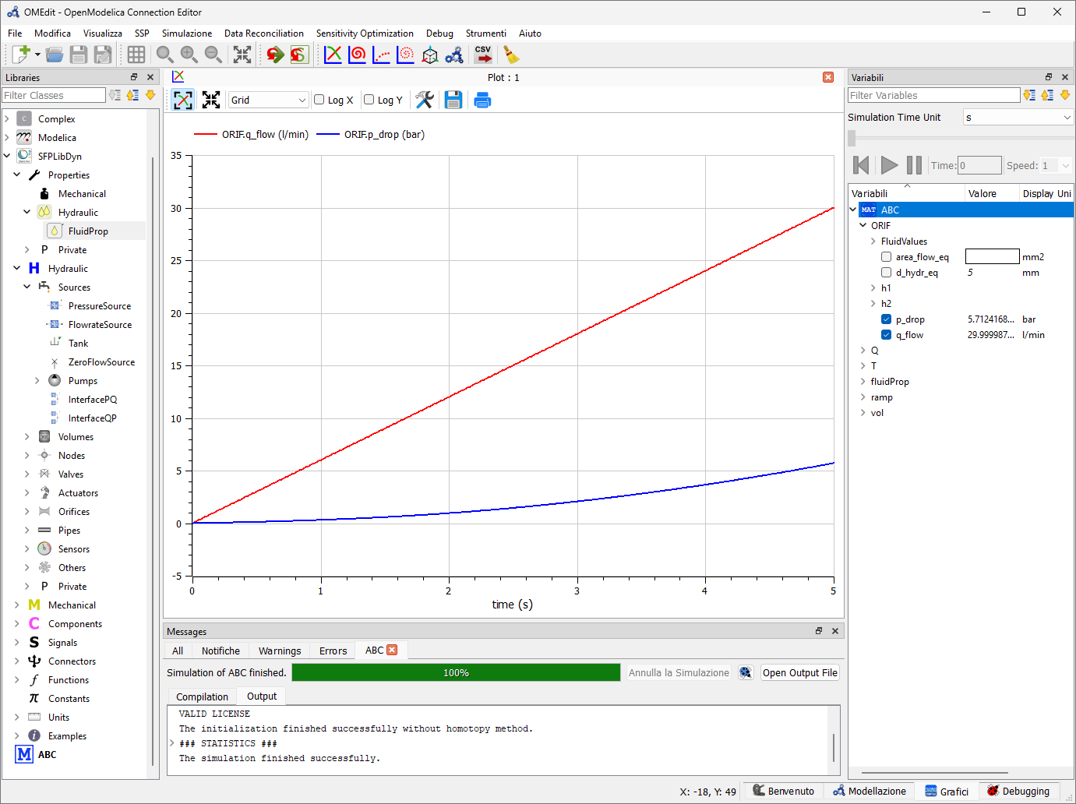Switch to the Output tab
Viewport: 1076px width, 804px height.
tap(262, 696)
